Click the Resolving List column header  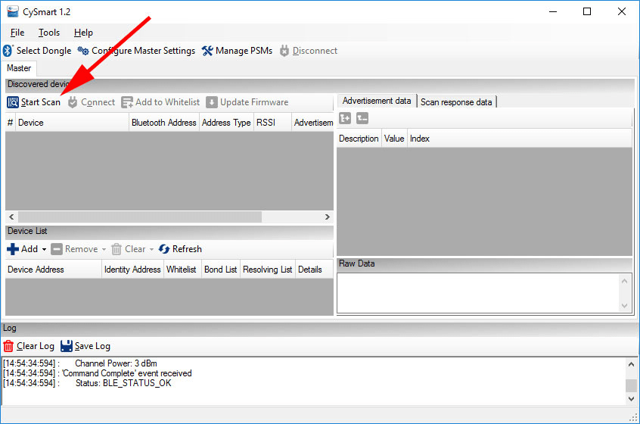click(267, 270)
